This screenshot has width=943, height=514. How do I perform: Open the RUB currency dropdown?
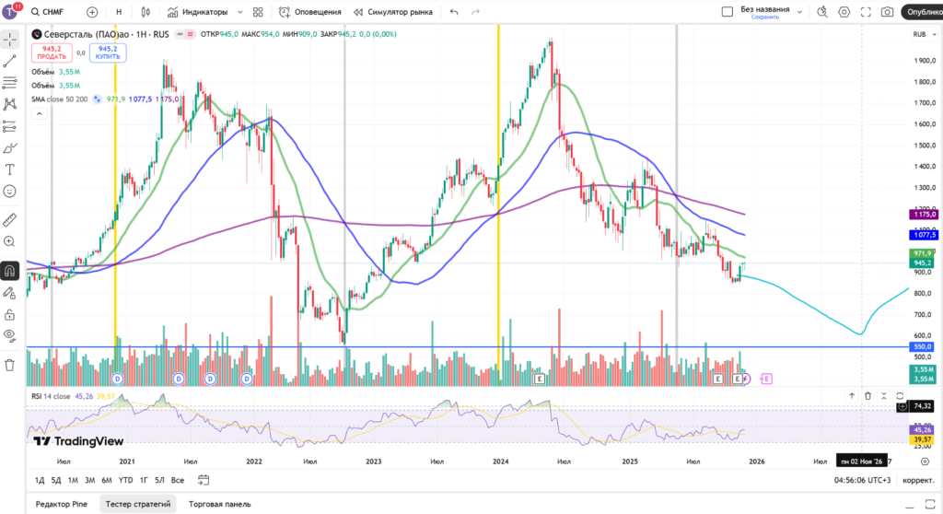[x=925, y=34]
